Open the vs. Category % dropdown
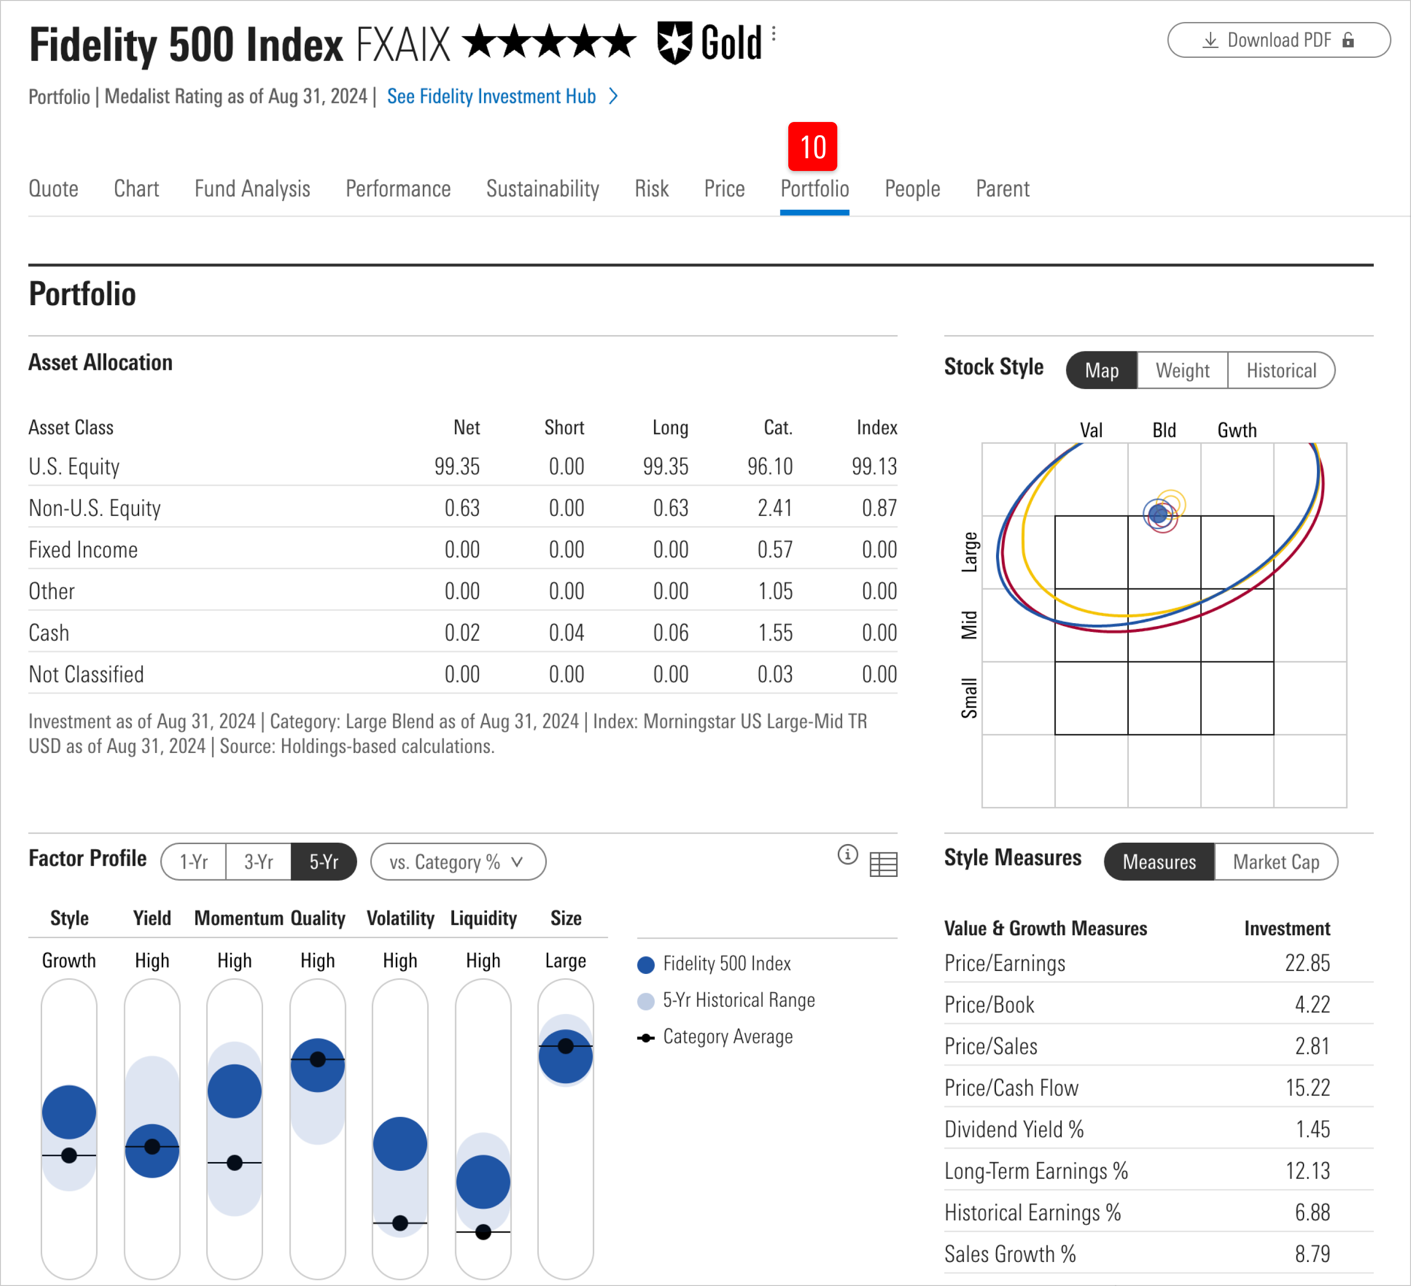 click(458, 862)
